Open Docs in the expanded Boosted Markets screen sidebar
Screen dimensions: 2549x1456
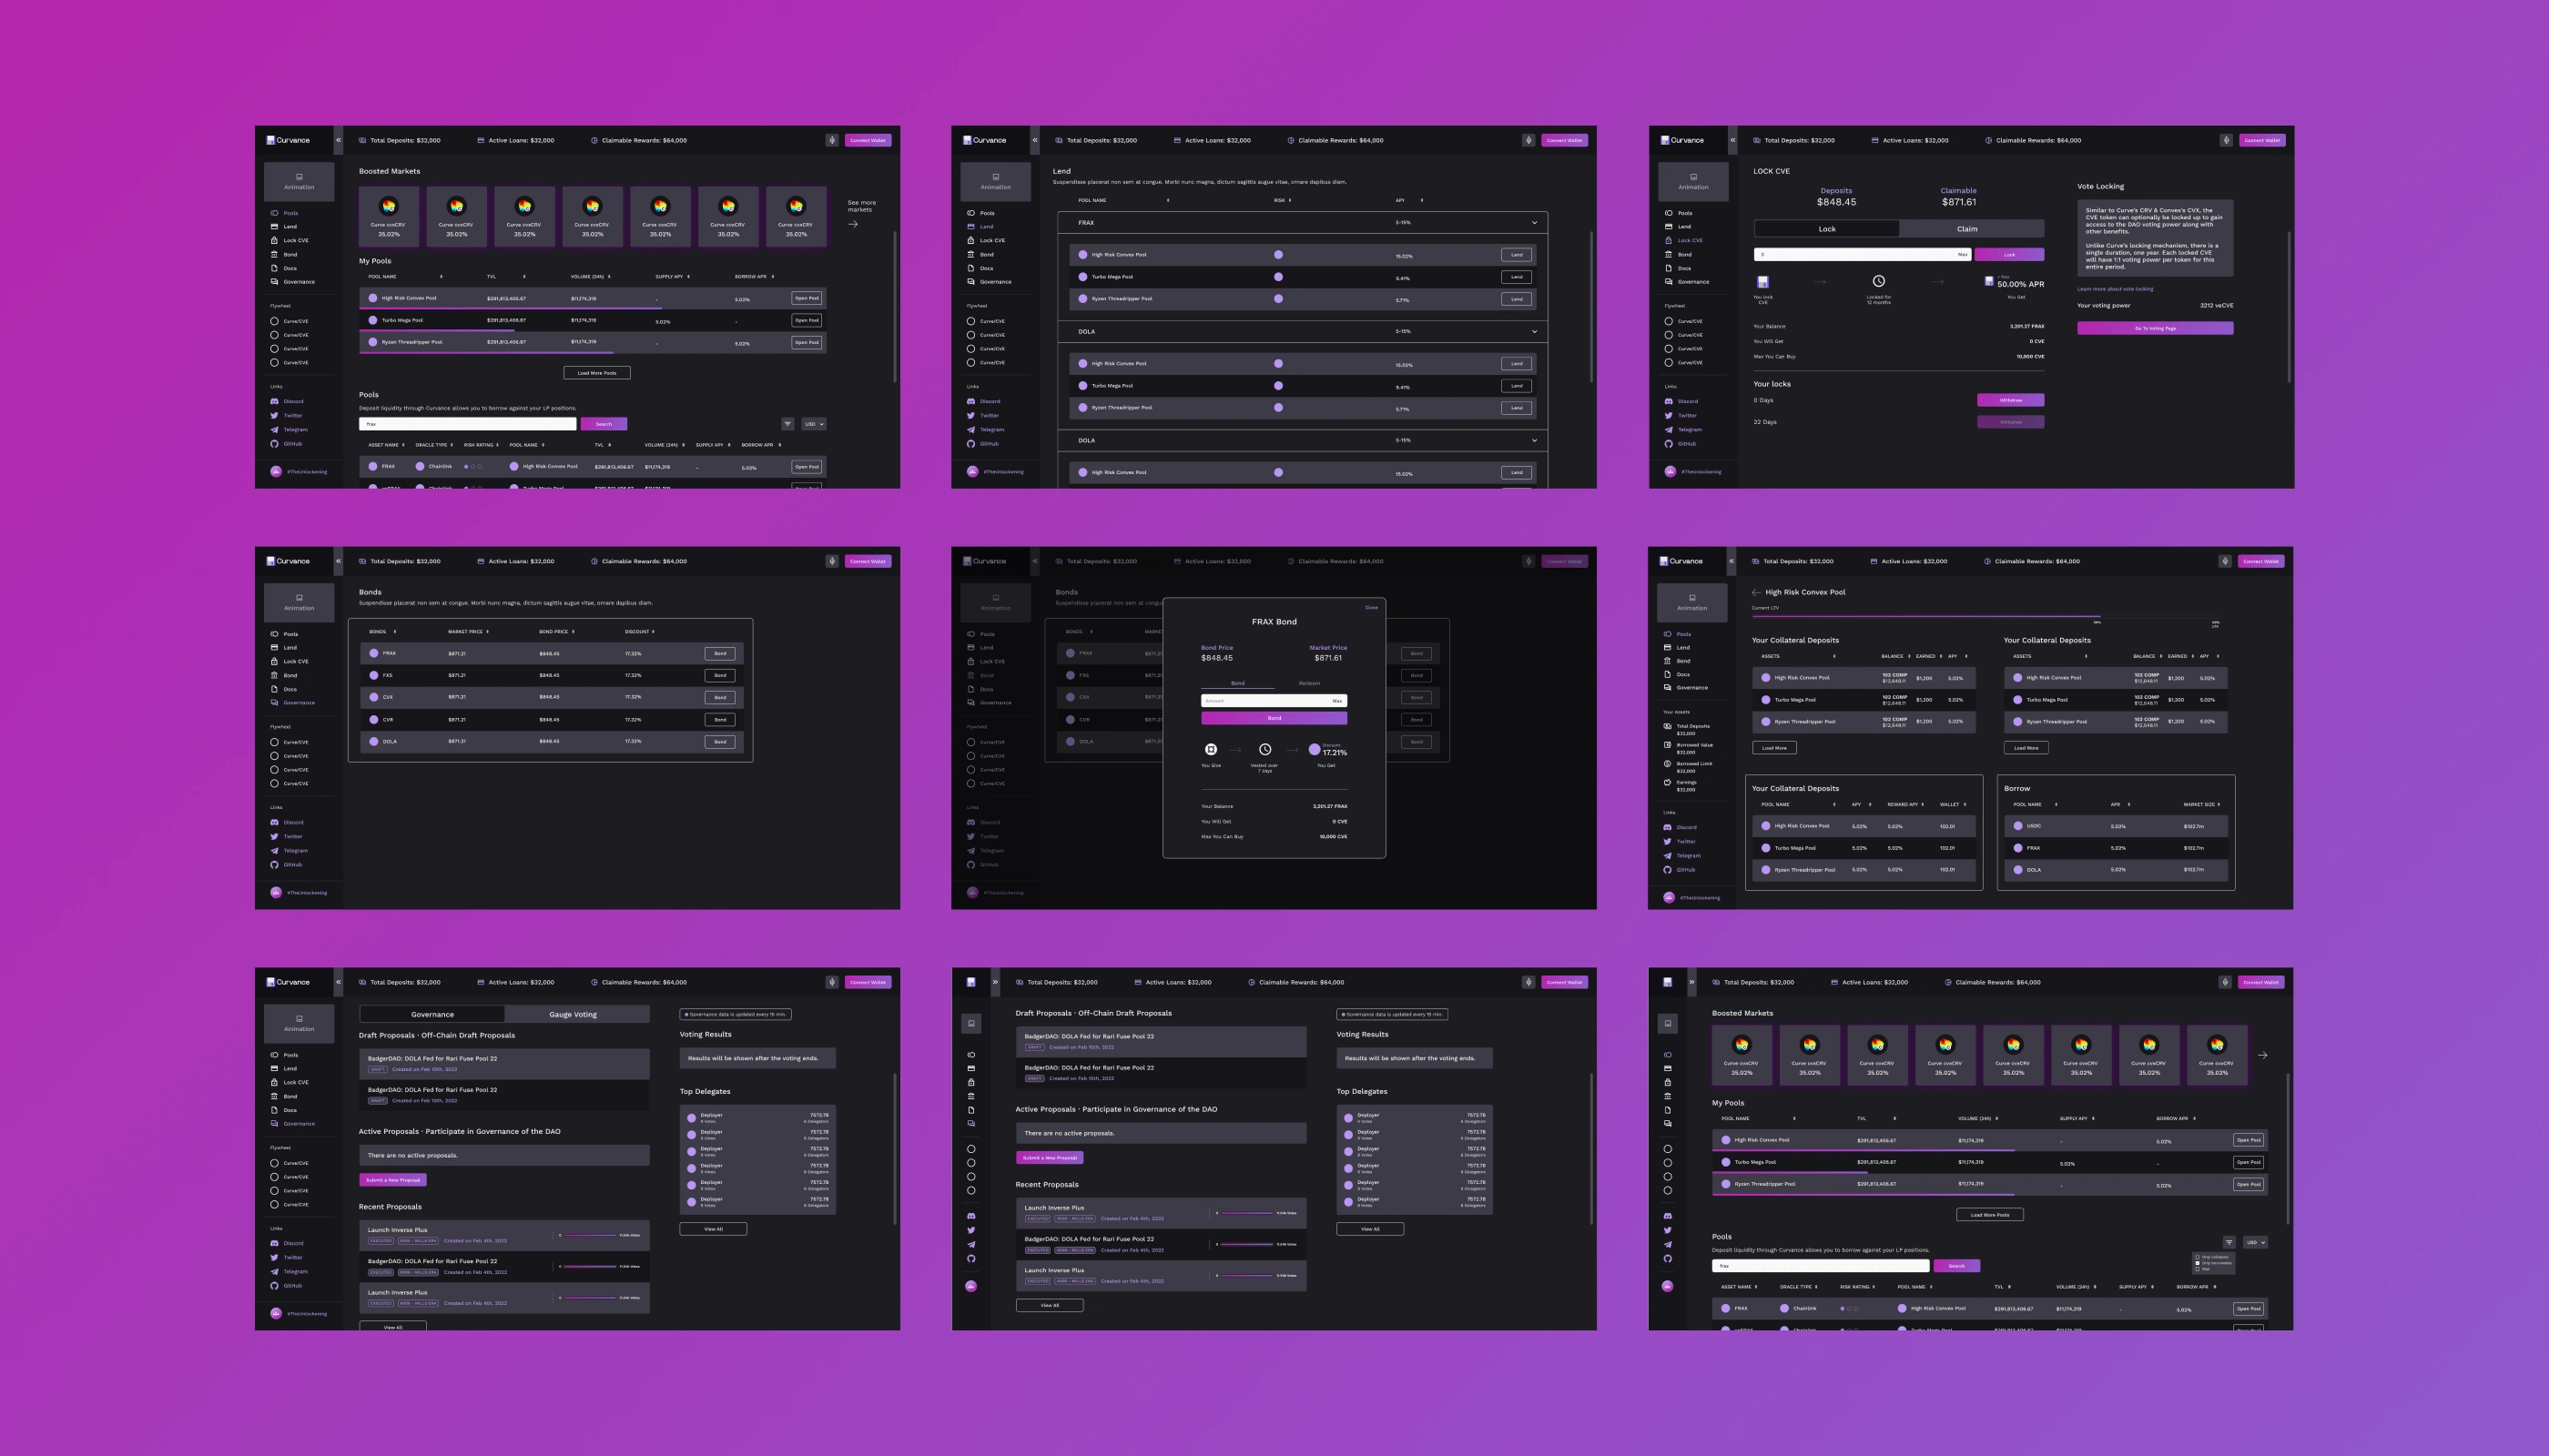point(283,268)
